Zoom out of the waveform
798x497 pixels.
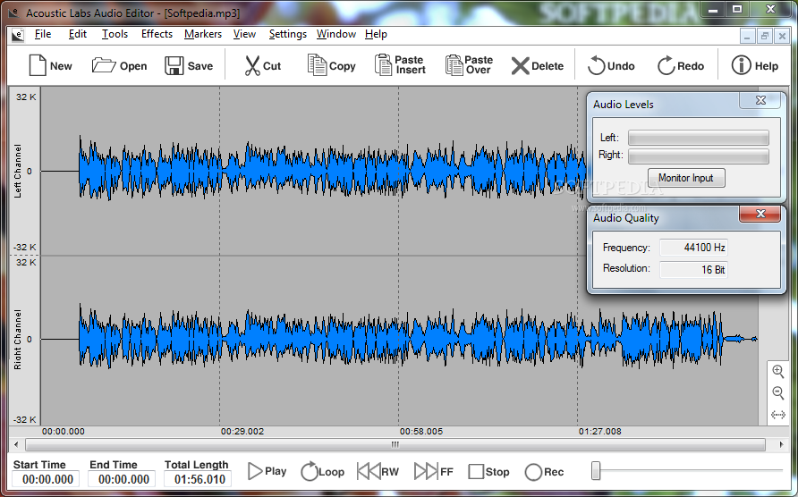[778, 392]
